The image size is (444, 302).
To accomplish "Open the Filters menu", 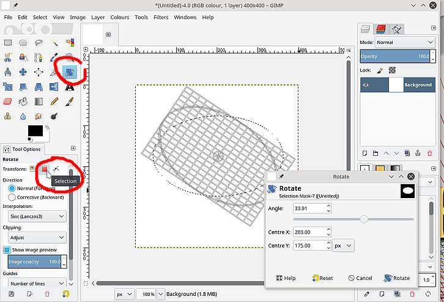I will pos(161,17).
